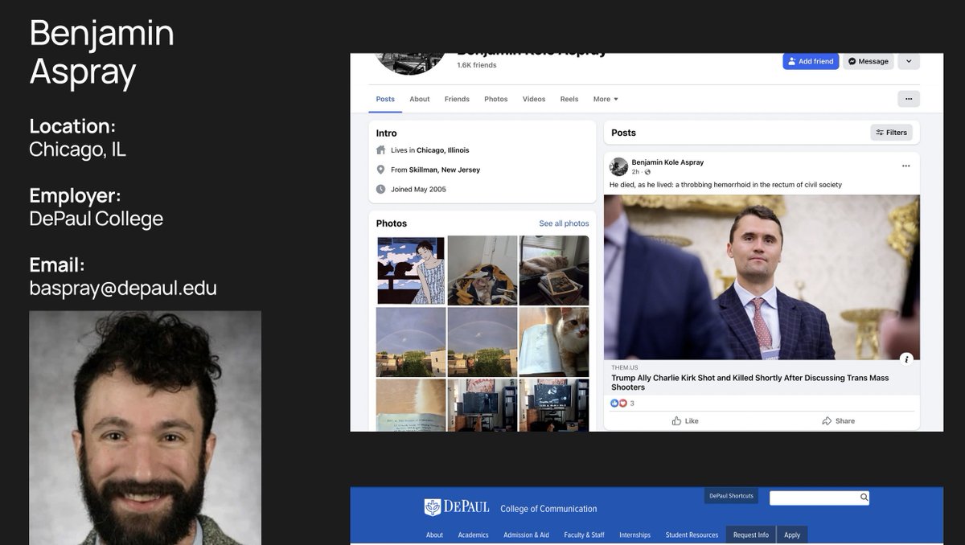Click the DePaul site search field
The height and width of the screenshot is (545, 965).
[814, 498]
